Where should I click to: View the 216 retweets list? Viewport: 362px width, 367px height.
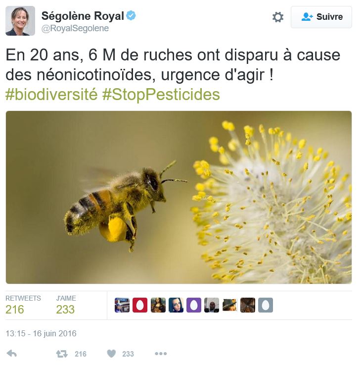point(23,305)
